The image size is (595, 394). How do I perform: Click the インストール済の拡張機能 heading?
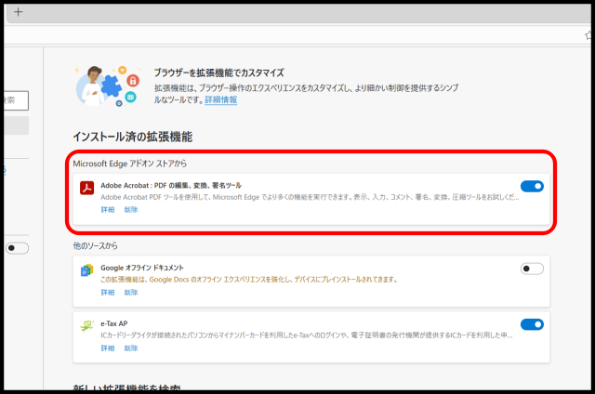tap(132, 137)
